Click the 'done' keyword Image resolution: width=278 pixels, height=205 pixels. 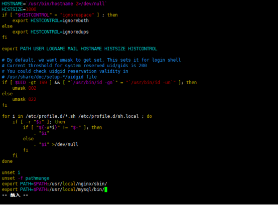7,161
